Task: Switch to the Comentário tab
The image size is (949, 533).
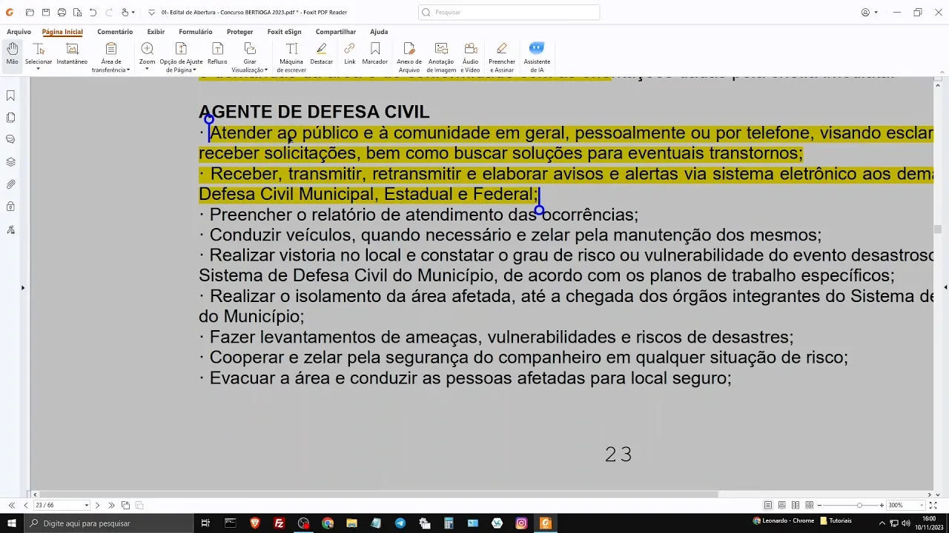Action: pos(115,32)
